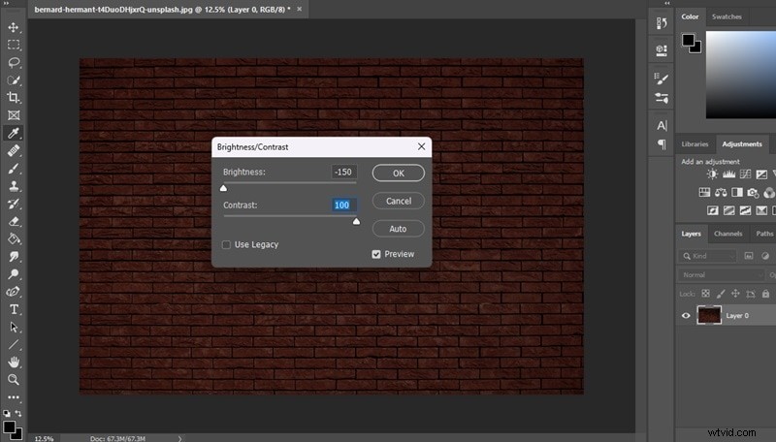Add a Photo Filter adjustment icon
The width and height of the screenshot is (776, 442).
click(x=754, y=192)
